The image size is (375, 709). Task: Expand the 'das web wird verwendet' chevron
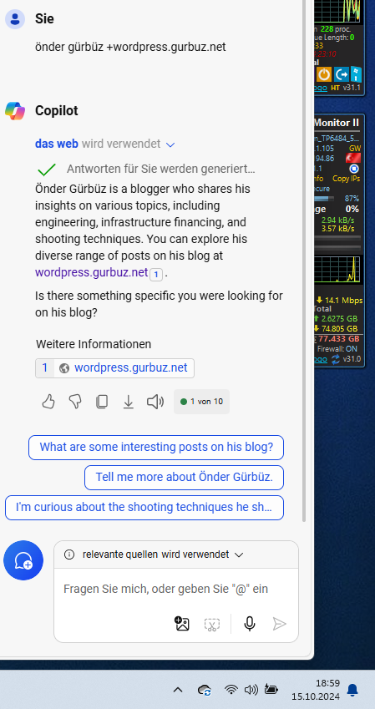click(170, 144)
